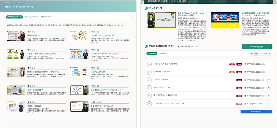Click the trophy icon for 第3位

pos(28,50)
